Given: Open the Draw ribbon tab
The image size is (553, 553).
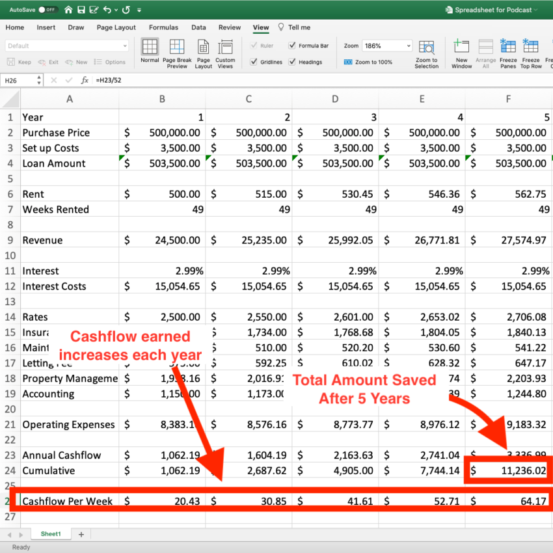Looking at the screenshot, I should [x=76, y=27].
